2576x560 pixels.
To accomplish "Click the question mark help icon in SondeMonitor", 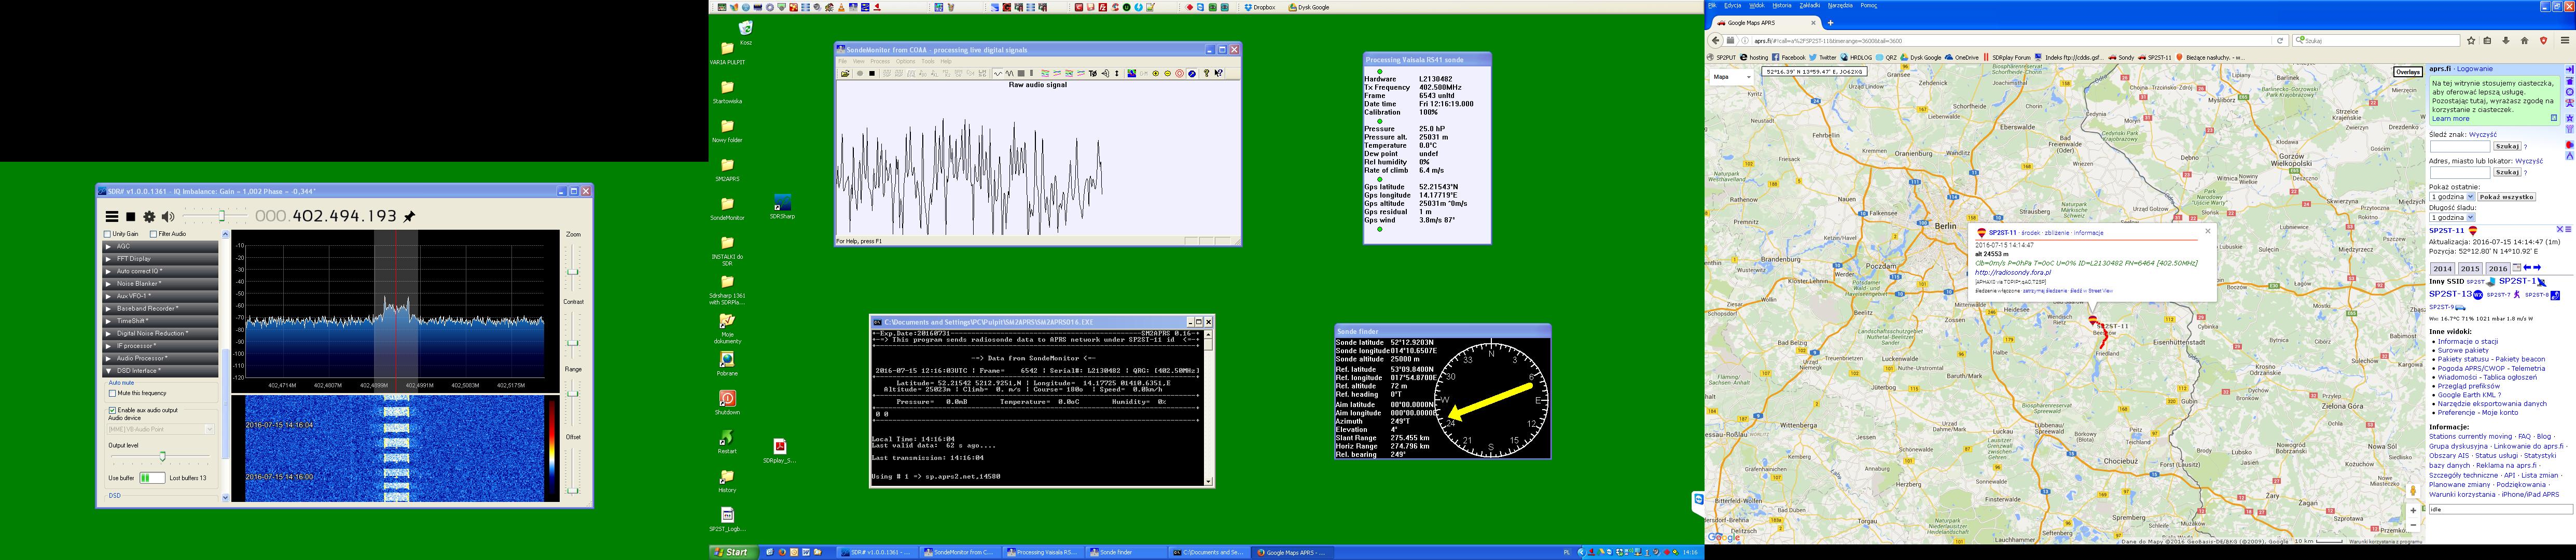I will (x=1207, y=73).
